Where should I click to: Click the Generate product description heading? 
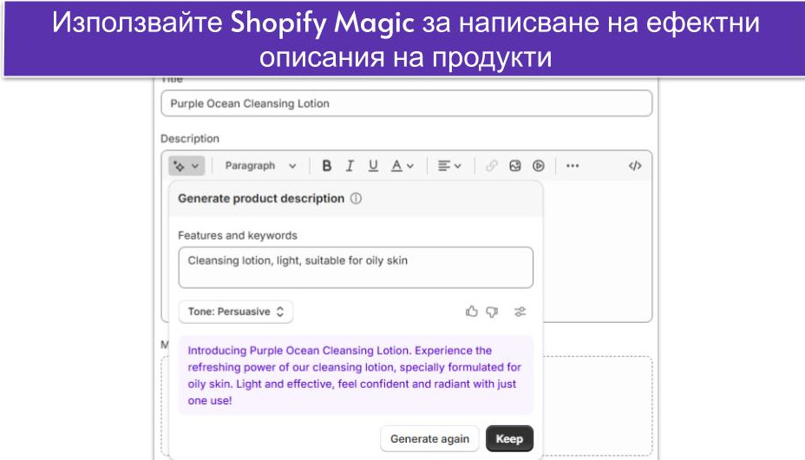(x=261, y=199)
